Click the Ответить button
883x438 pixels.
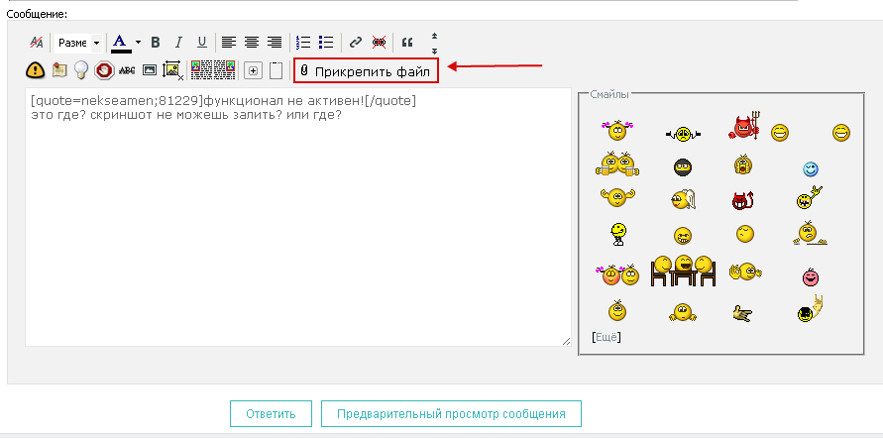tap(271, 413)
